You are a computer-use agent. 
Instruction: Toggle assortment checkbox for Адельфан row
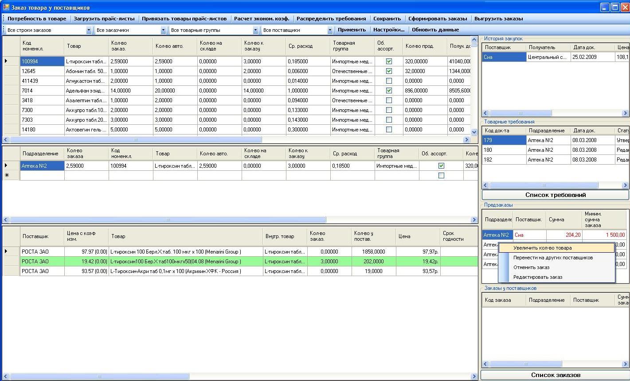pyautogui.click(x=389, y=91)
